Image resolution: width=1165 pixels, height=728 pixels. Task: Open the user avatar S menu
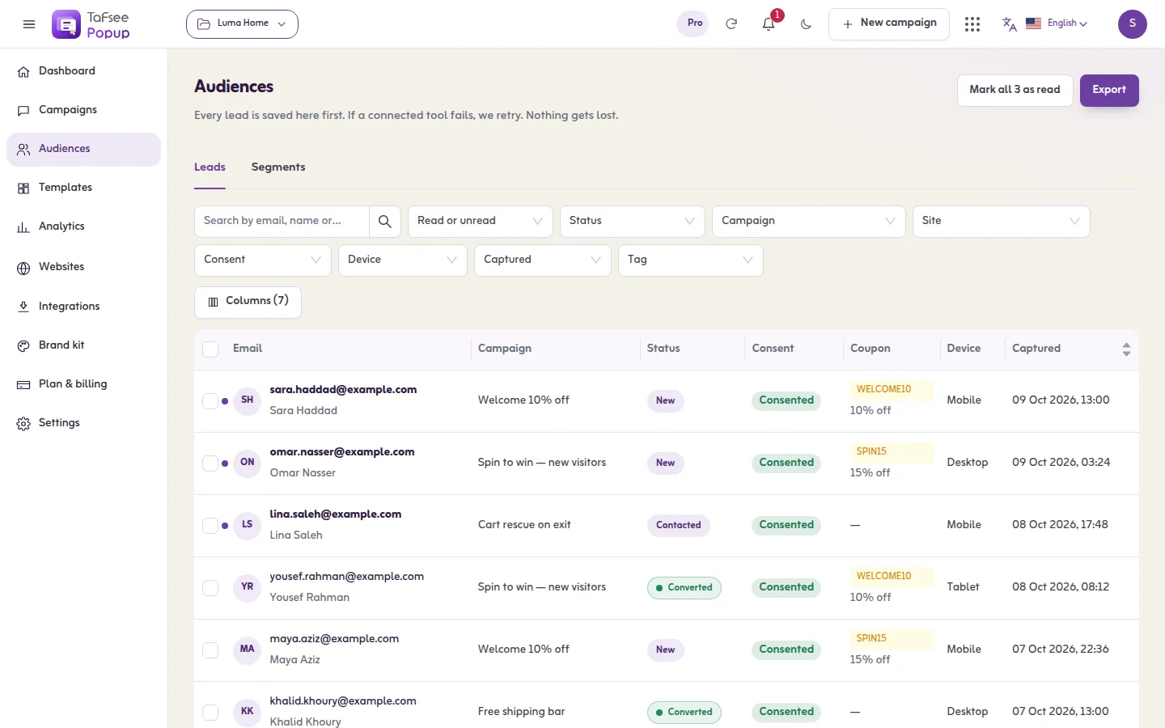(1133, 24)
